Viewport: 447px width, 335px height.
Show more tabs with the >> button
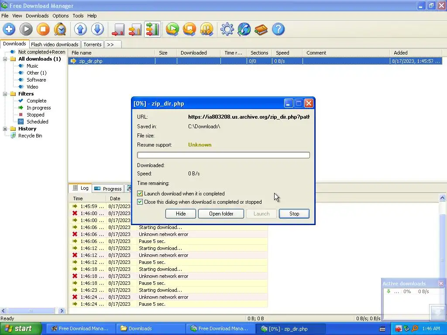(113, 44)
